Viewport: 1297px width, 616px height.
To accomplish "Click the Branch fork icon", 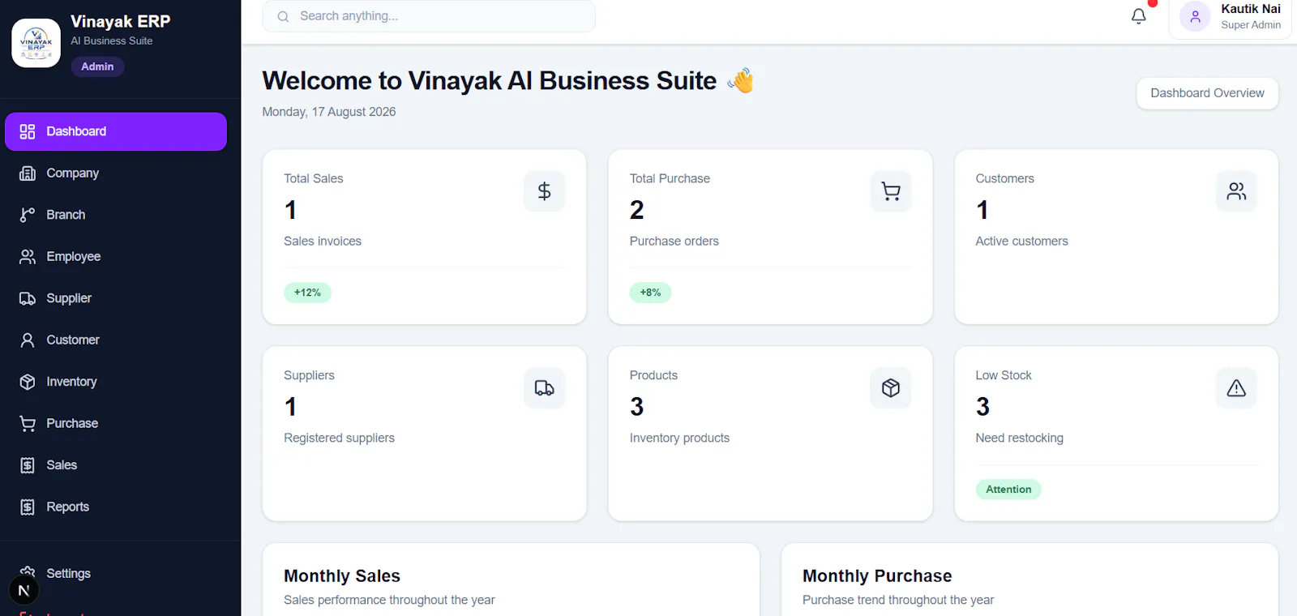I will (28, 215).
